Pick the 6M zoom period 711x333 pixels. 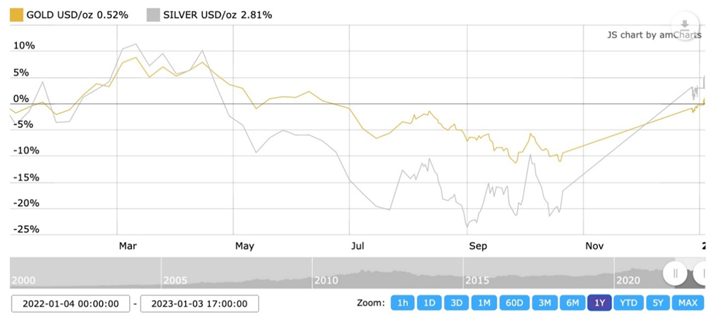(x=573, y=303)
